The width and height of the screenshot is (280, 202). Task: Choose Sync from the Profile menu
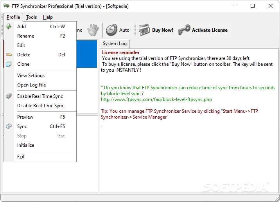point(40,126)
